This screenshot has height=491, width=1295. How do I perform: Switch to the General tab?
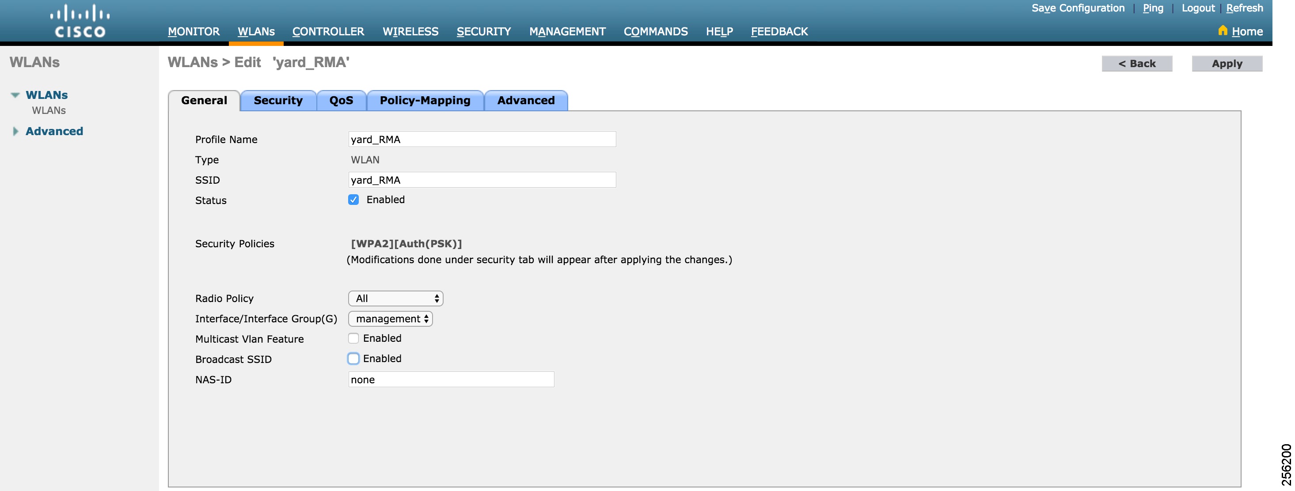(204, 101)
